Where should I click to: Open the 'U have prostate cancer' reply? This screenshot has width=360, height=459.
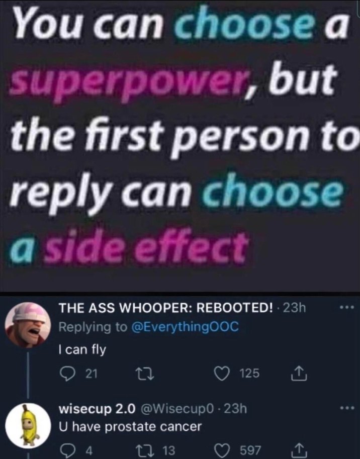130,426
